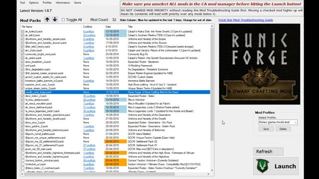Enable cryswars_faction_unlocker.pack checkbox
The width and height of the screenshot is (319, 179).
pyautogui.click(x=22, y=161)
